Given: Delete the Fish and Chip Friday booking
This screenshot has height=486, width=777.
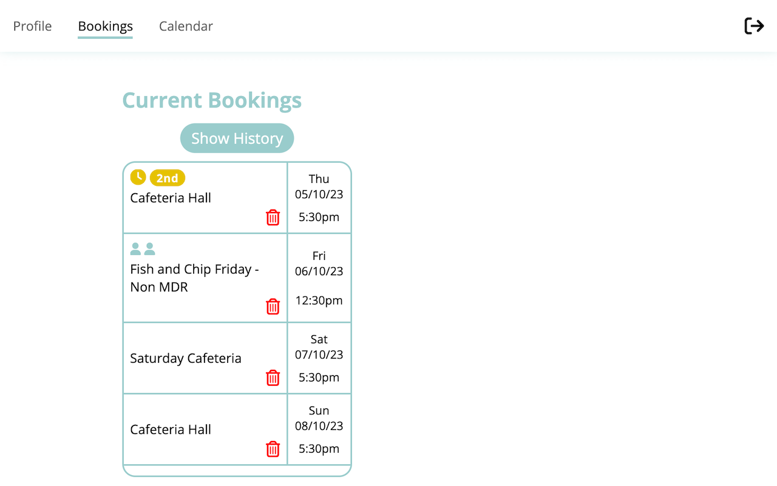Looking at the screenshot, I should coord(273,307).
